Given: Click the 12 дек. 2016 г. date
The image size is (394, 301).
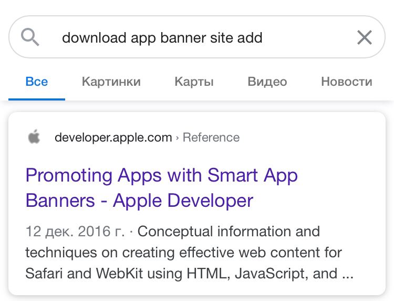Looking at the screenshot, I should [75, 232].
